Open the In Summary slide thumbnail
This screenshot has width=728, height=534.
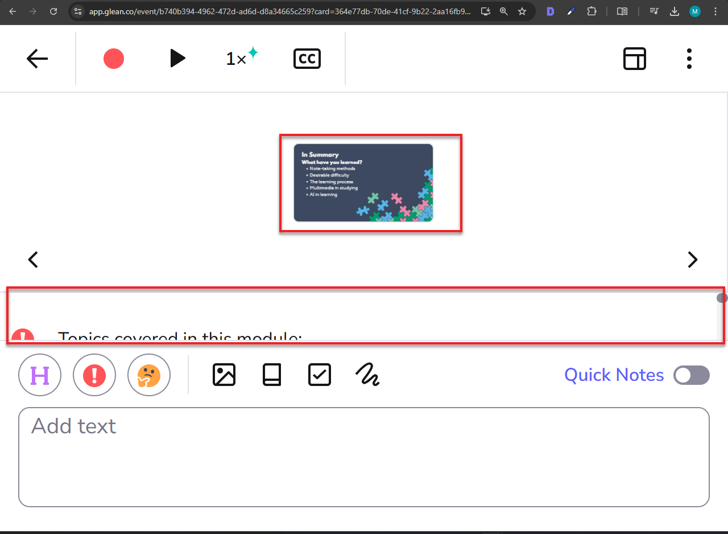pyautogui.click(x=363, y=183)
